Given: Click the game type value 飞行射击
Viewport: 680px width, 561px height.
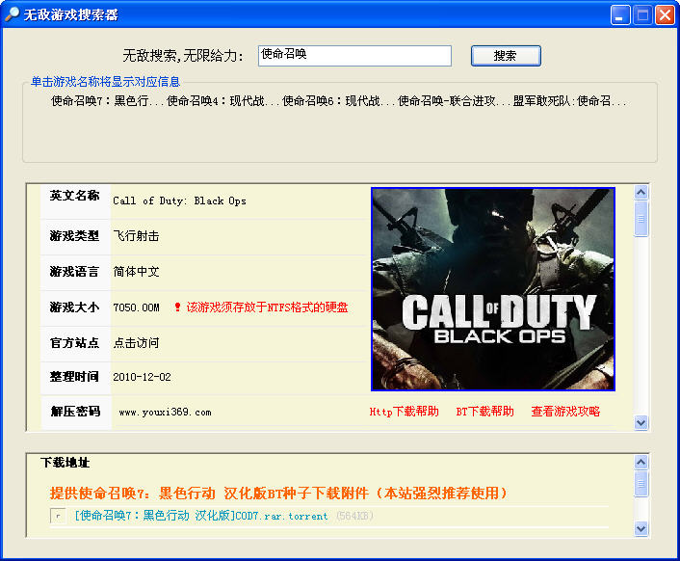Looking at the screenshot, I should pyautogui.click(x=136, y=236).
